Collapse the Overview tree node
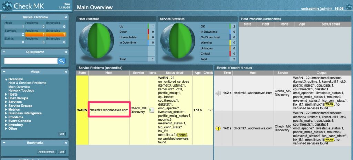Viewport: 353px width, 160px height. coord(6,79)
